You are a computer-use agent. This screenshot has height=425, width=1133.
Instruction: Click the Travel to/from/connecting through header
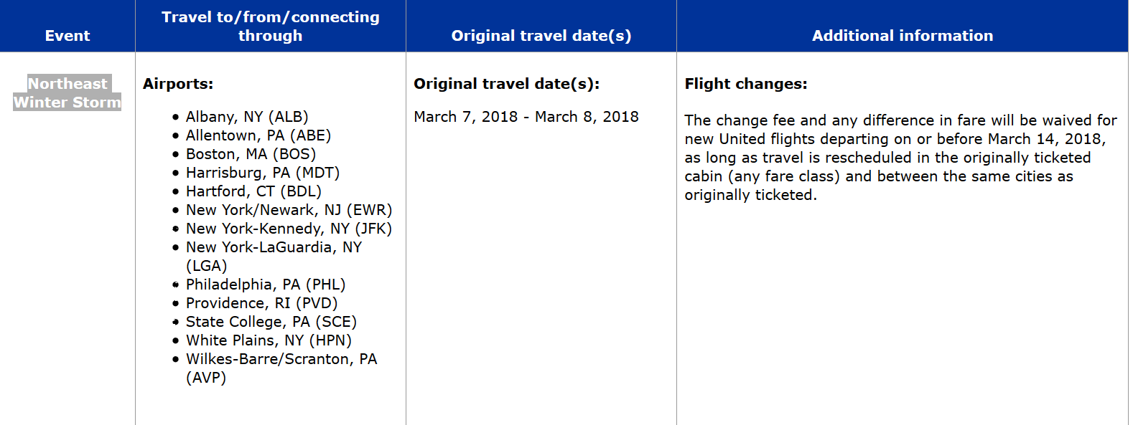271,27
